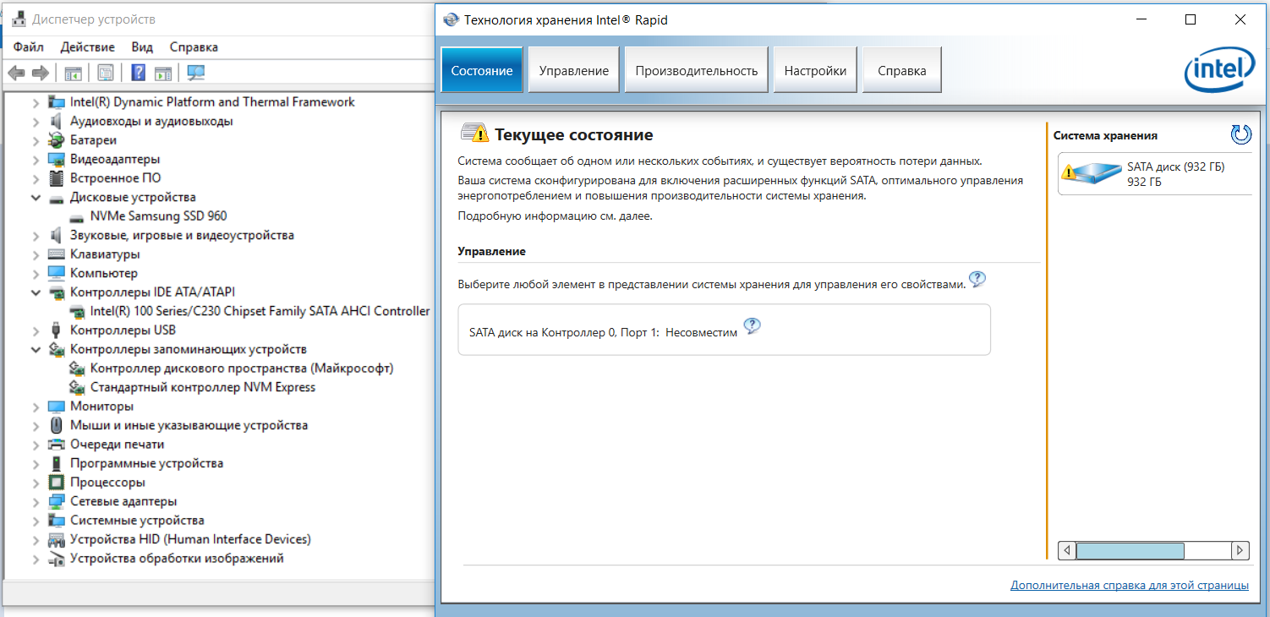1270x617 pixels.
Task: Open the Производительность tab
Action: pos(697,70)
